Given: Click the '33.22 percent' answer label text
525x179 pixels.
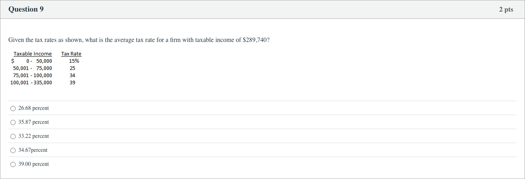Looking at the screenshot, I should click(x=34, y=136).
